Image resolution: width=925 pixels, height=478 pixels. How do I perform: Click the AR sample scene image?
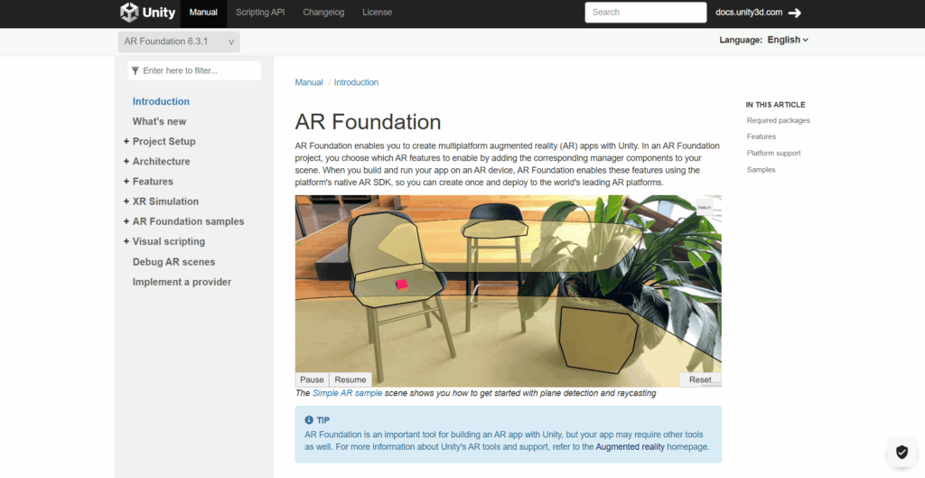tap(508, 292)
